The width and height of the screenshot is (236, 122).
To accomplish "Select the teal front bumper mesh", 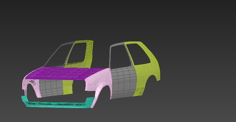I will tap(58, 105).
